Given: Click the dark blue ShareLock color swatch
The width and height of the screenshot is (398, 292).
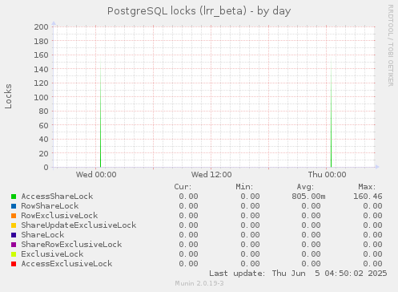Looking at the screenshot, I should (14, 235).
